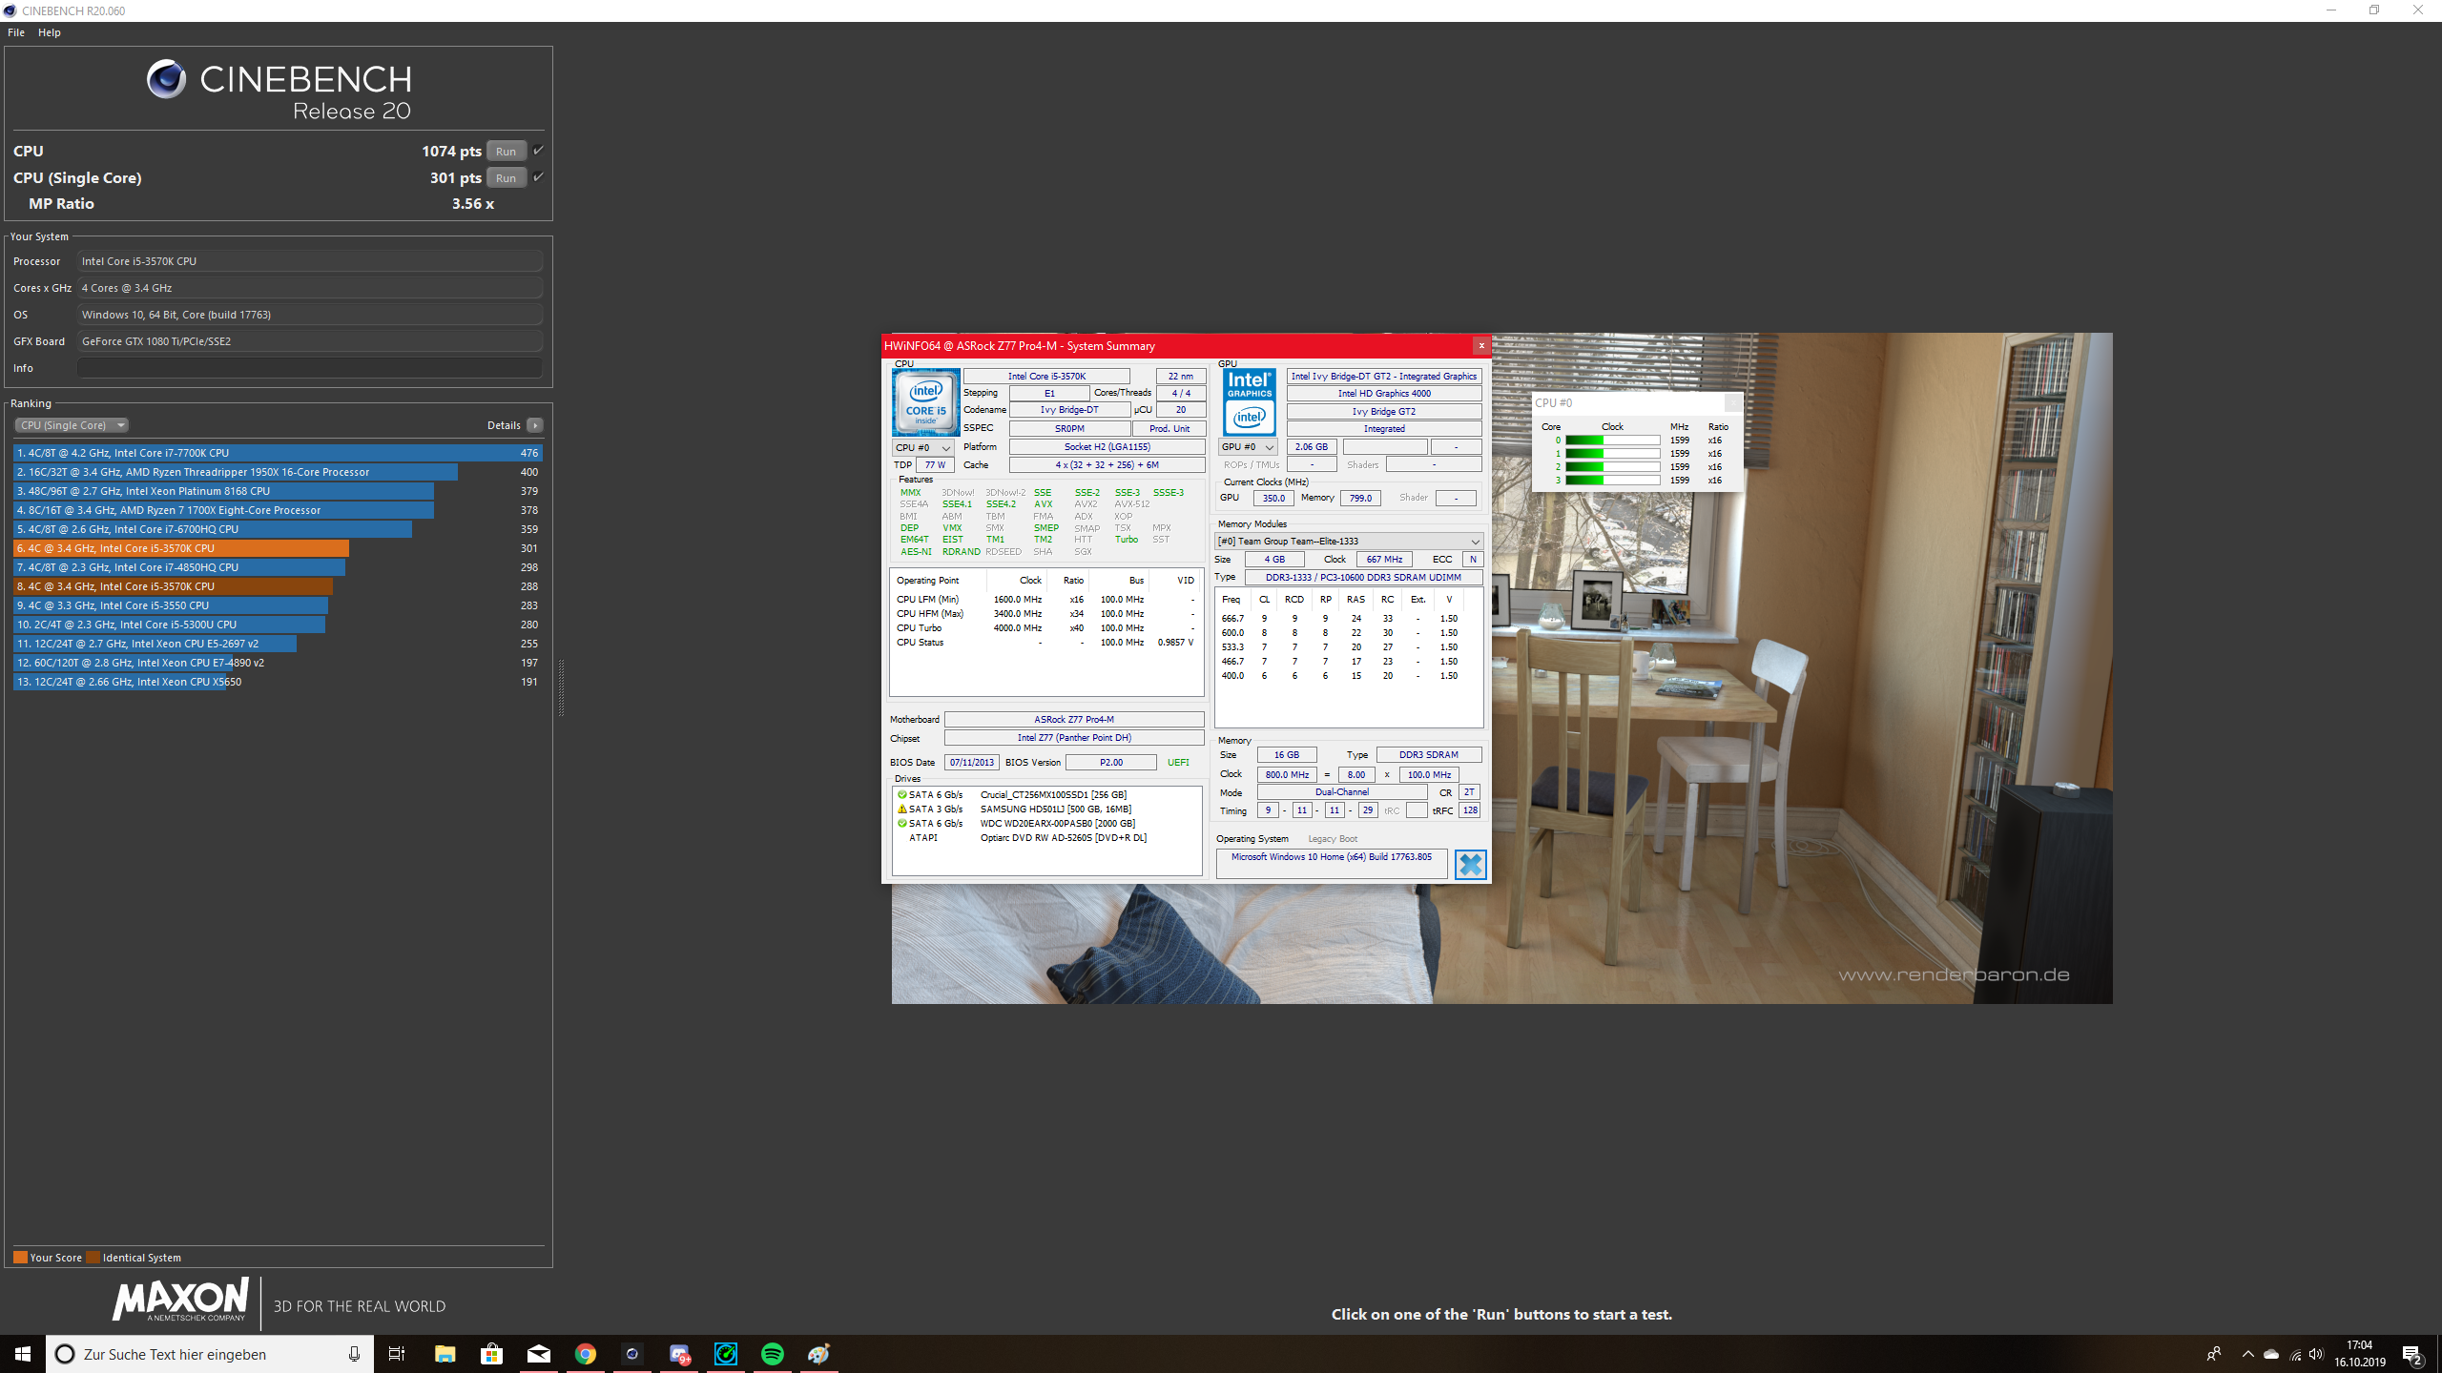
Task: Open the Spotify taskbar icon
Action: [x=773, y=1354]
